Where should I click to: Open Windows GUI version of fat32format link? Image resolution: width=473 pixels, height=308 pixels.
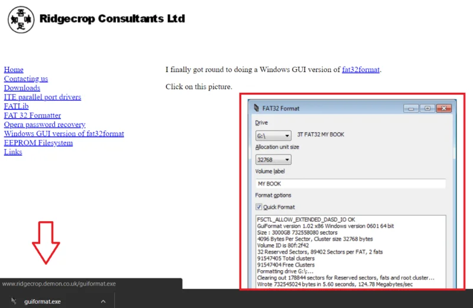[64, 134]
